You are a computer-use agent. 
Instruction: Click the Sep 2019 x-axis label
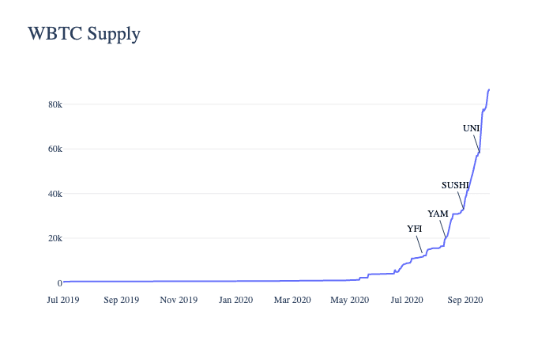[122, 300]
